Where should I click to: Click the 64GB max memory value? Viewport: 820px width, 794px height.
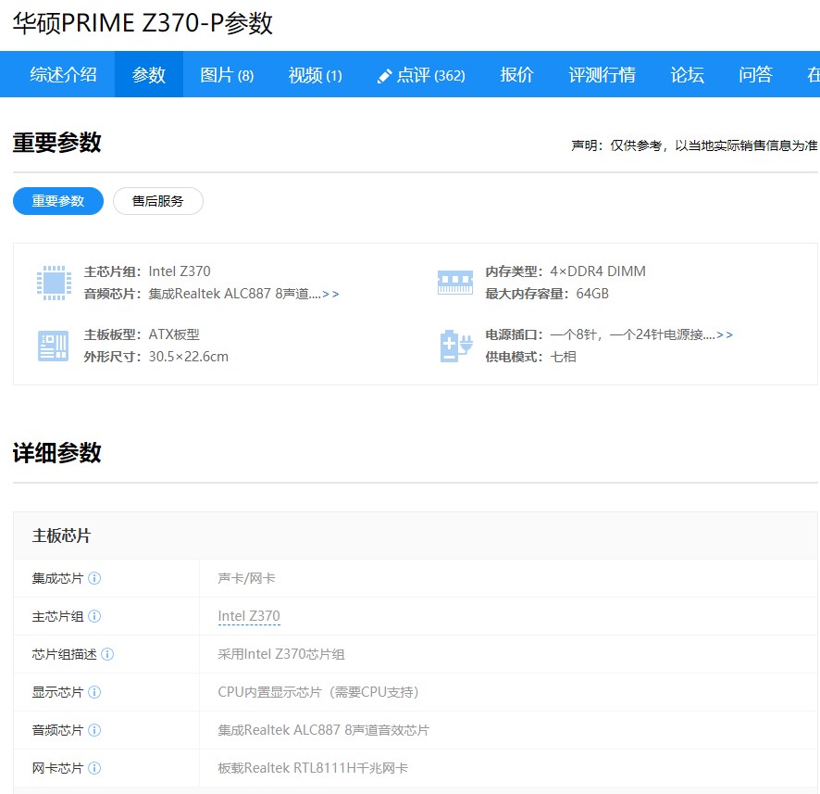(592, 294)
